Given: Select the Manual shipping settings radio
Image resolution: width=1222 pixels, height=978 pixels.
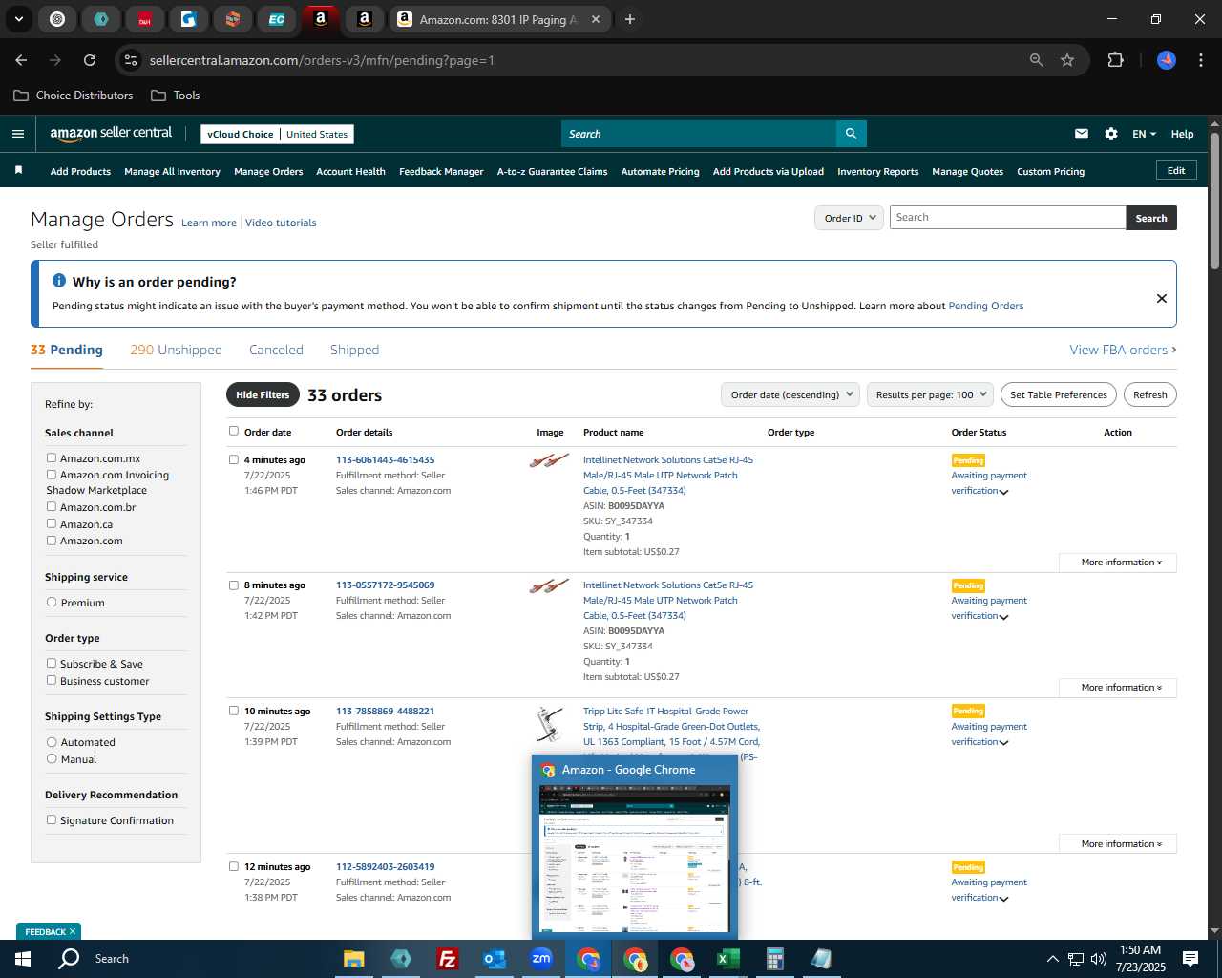Looking at the screenshot, I should point(52,758).
